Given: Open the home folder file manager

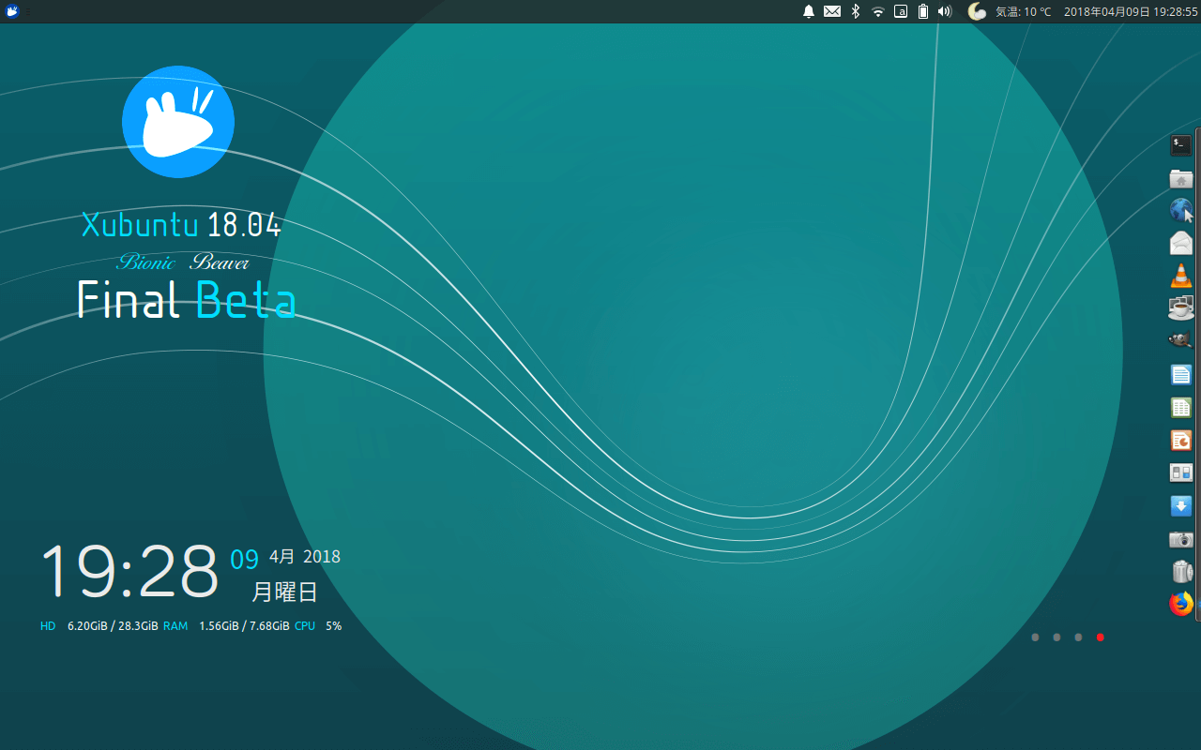Looking at the screenshot, I should tap(1180, 178).
